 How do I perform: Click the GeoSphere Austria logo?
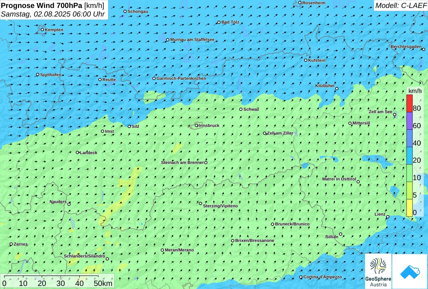pos(378,272)
